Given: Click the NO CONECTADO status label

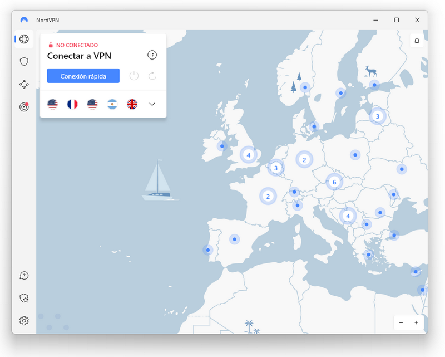Looking at the screenshot, I should click(77, 45).
